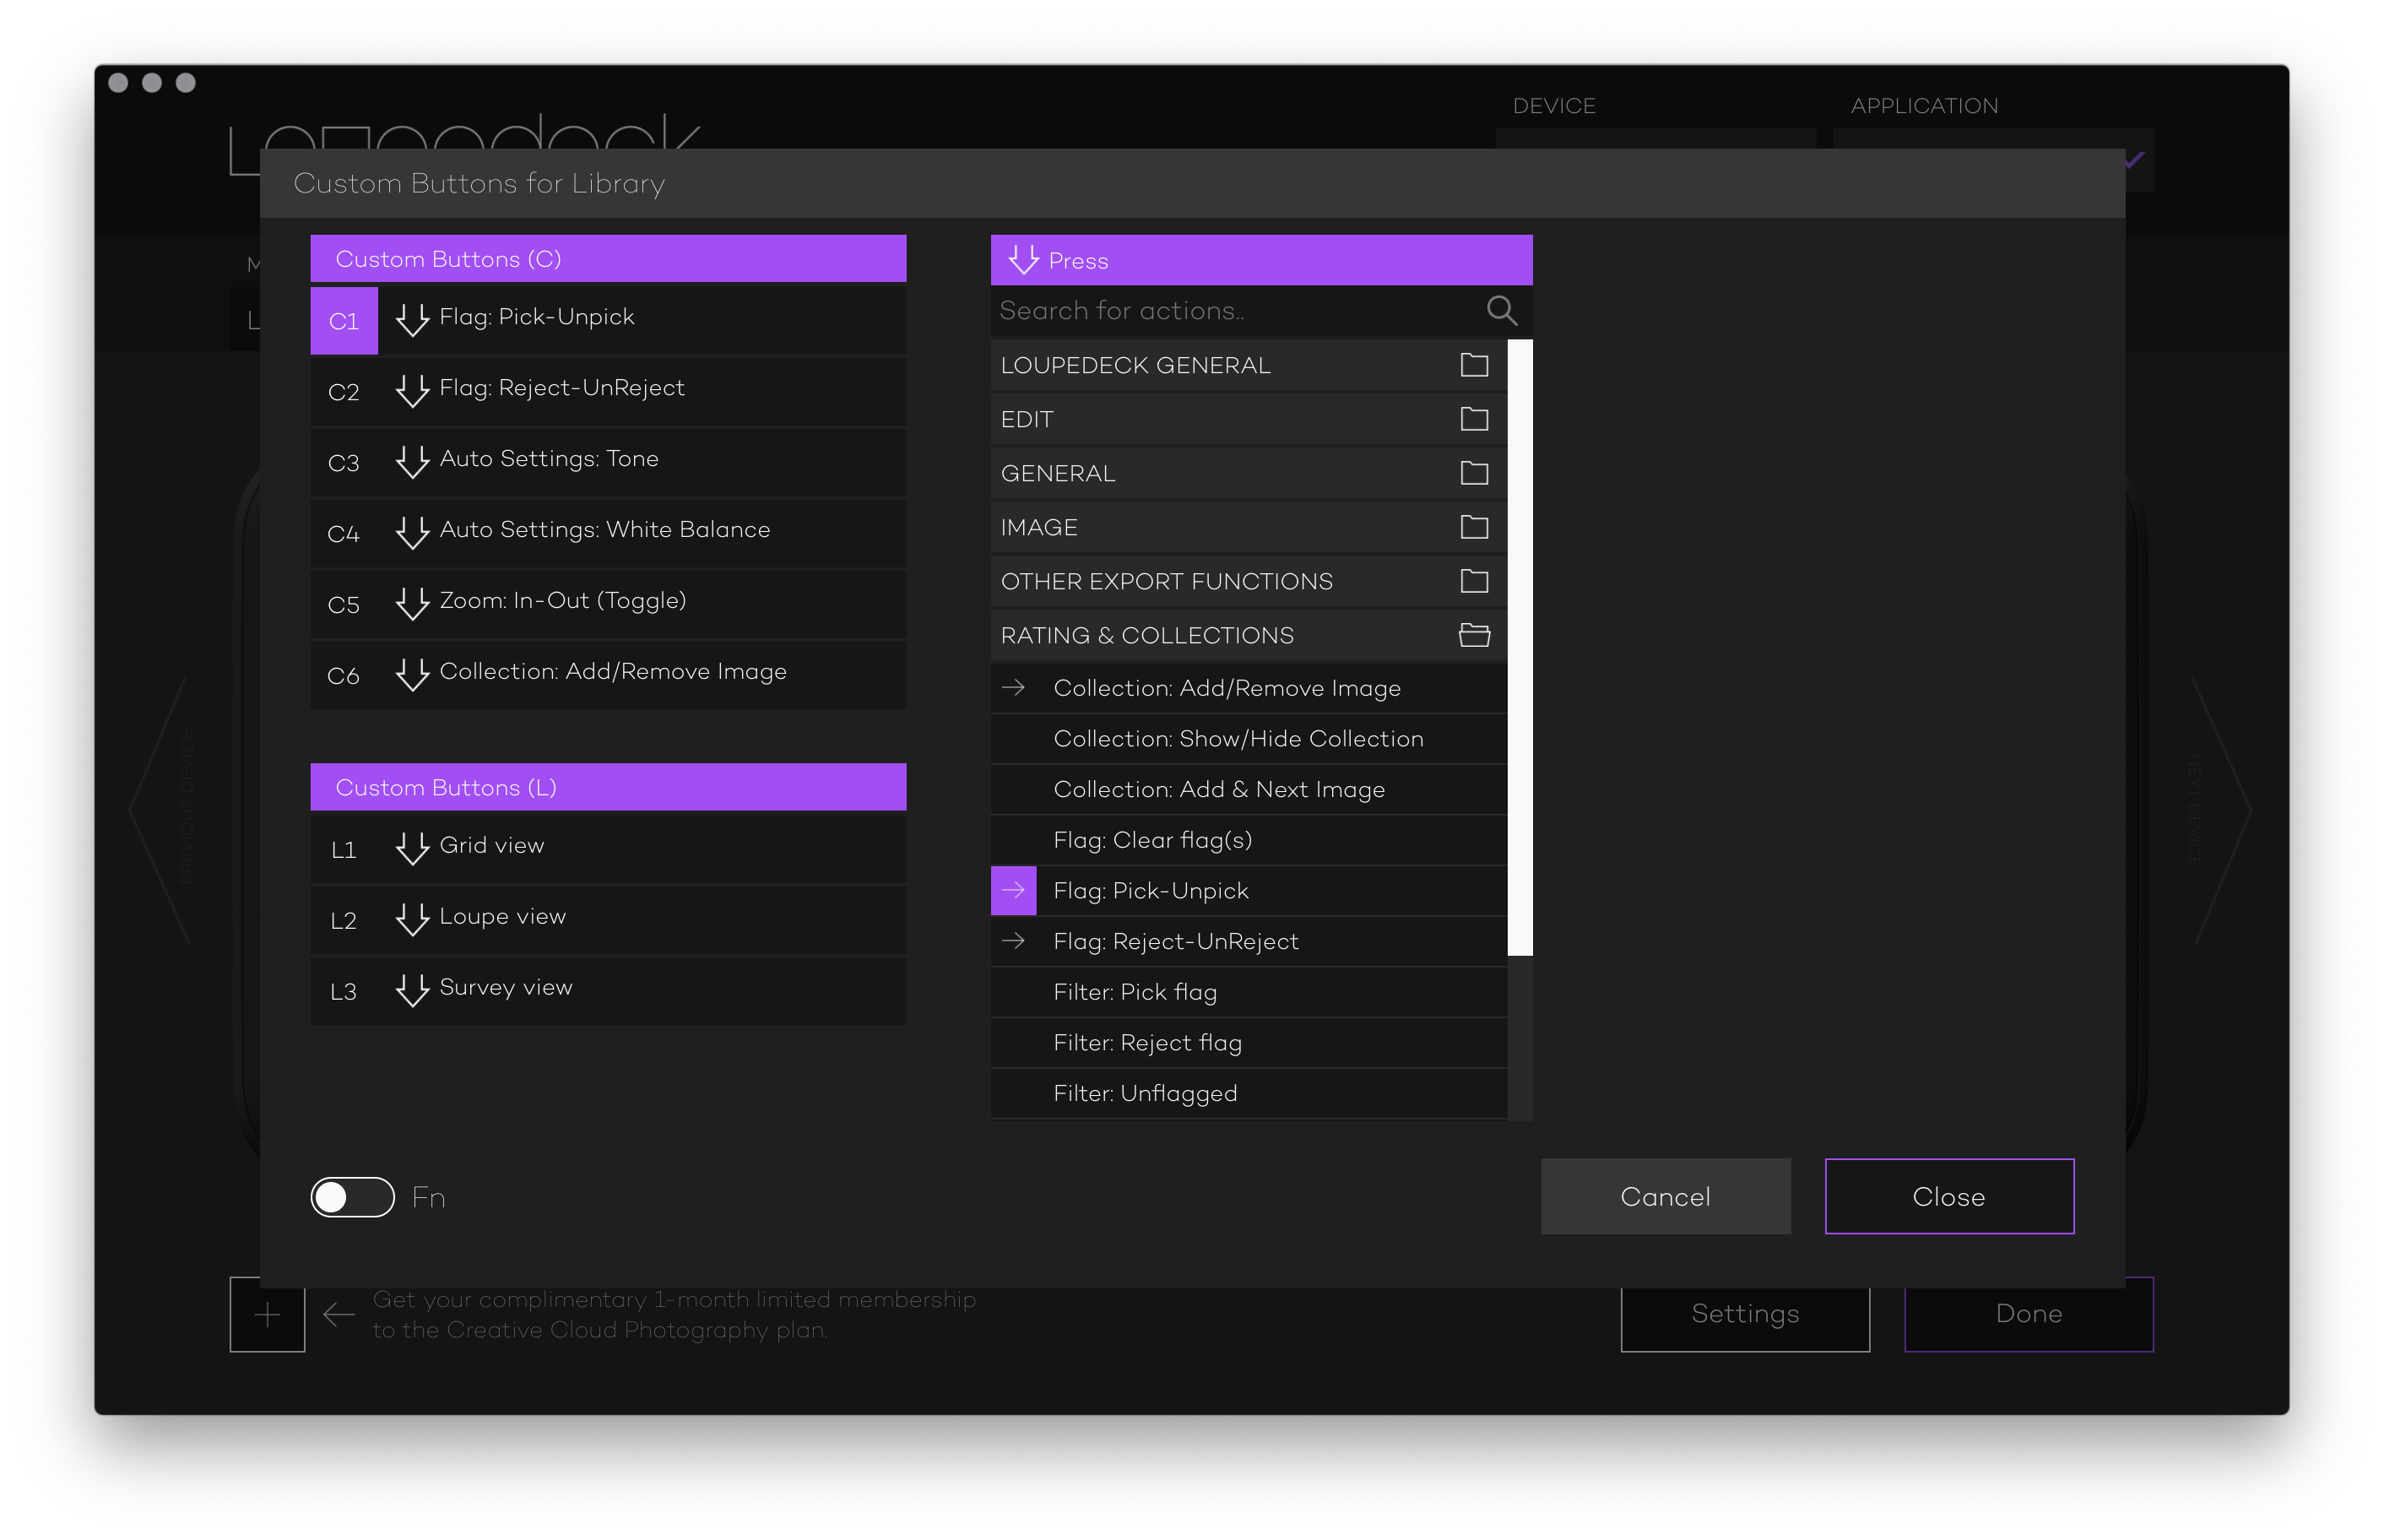Click the press arrow icon on L1 Grid view
The image size is (2384, 1540).
pos(412,848)
